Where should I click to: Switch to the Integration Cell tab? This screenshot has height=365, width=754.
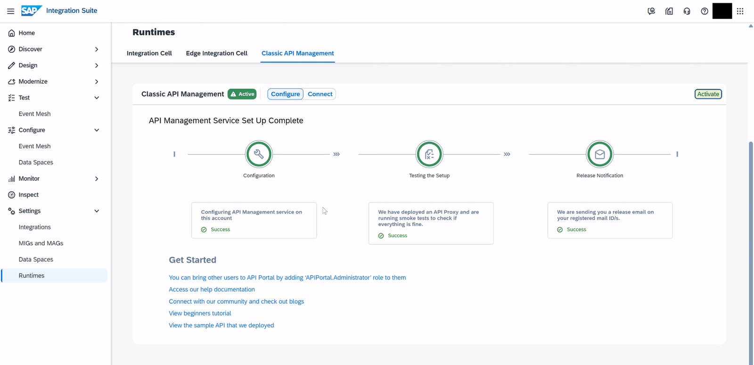[149, 53]
